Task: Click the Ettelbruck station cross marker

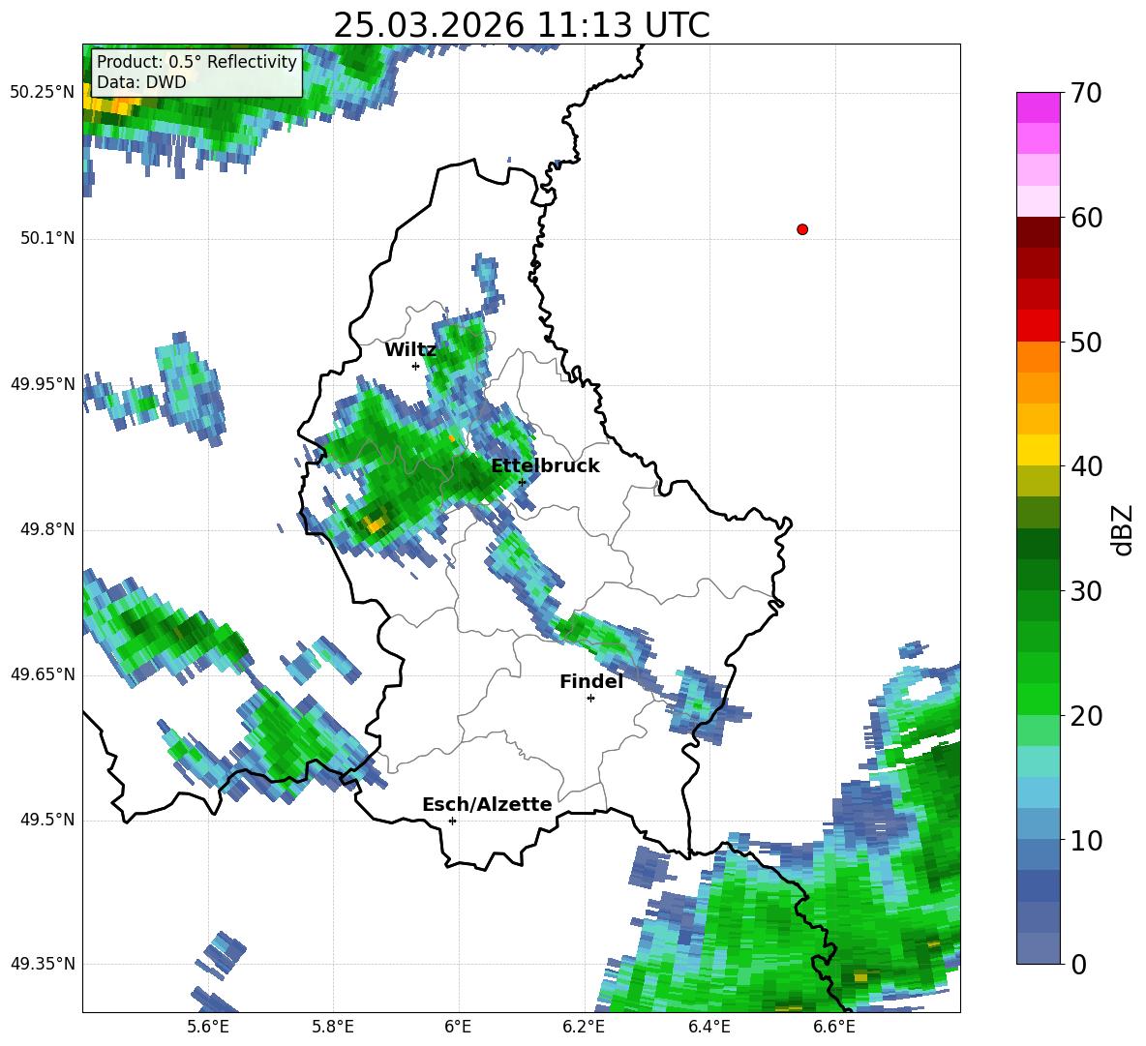Action: [522, 482]
